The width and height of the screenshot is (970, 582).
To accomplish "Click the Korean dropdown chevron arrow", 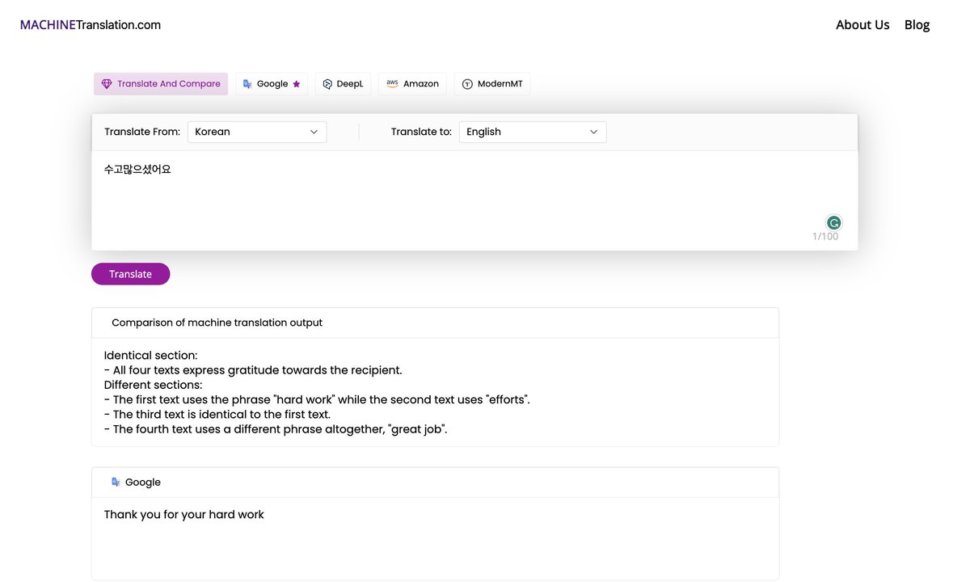I will tap(314, 132).
